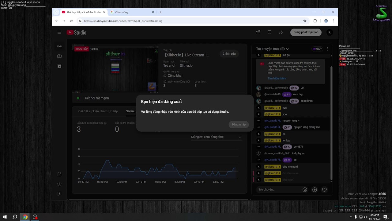The image size is (392, 221).
Task: Click the chat panel vertical scrollbar
Action: click(x=331, y=123)
